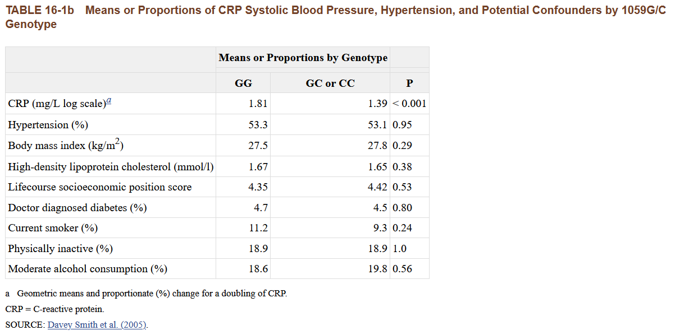Click the Hypertension (%) row label

(48, 125)
